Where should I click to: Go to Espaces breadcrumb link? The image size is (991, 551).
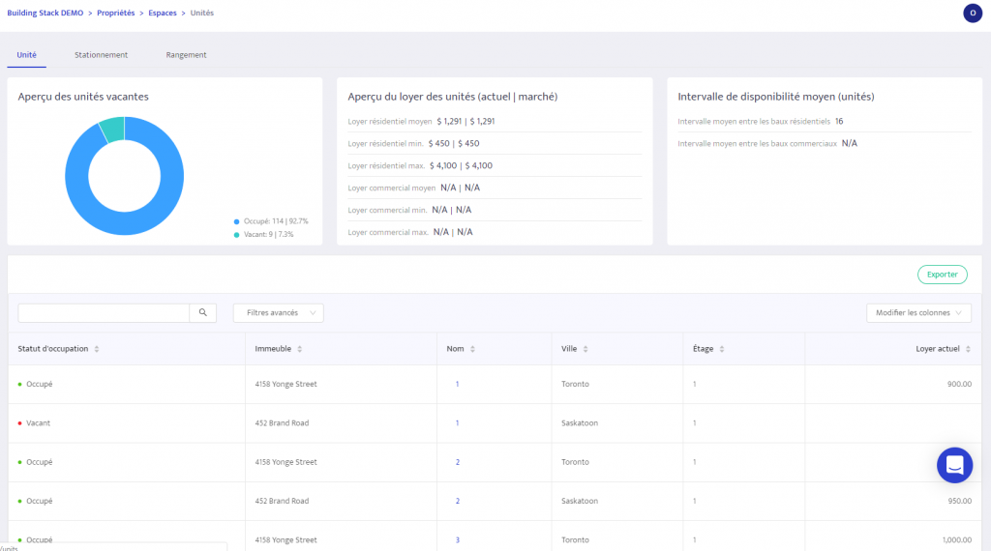163,13
